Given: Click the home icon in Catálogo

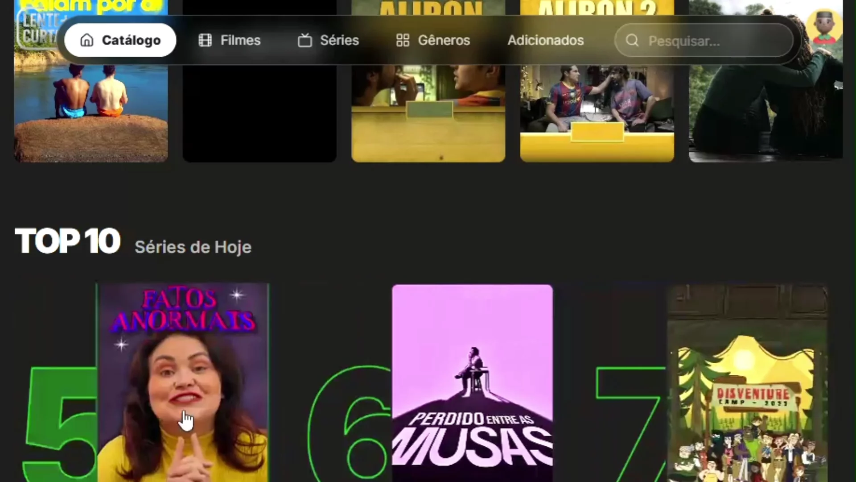Looking at the screenshot, I should click(x=87, y=40).
